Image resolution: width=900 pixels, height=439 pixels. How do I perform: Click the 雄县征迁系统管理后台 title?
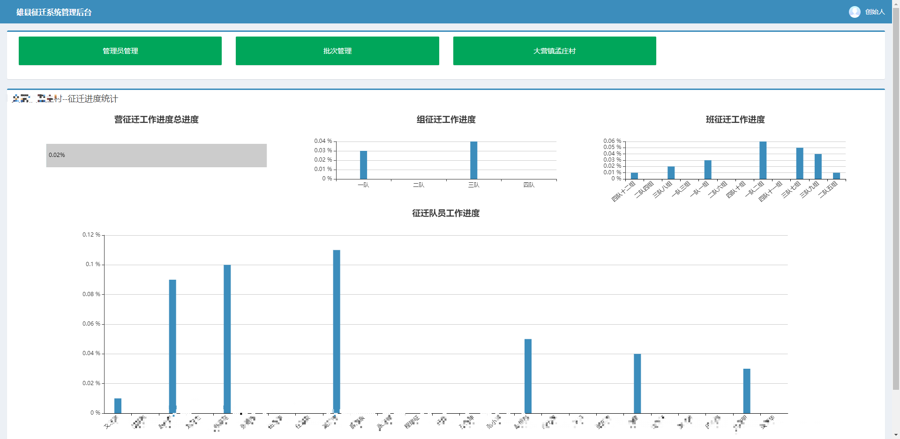[54, 12]
